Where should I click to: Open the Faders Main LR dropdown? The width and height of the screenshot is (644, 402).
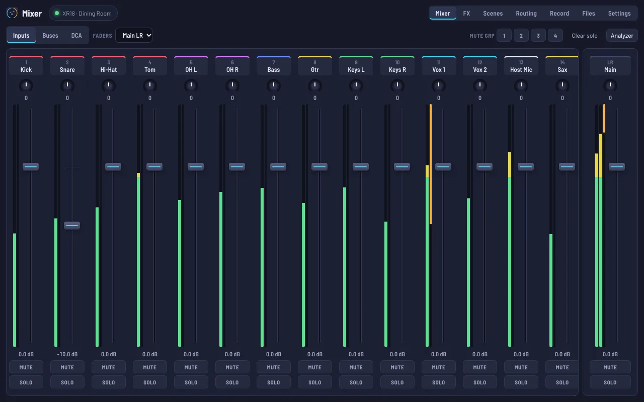134,35
